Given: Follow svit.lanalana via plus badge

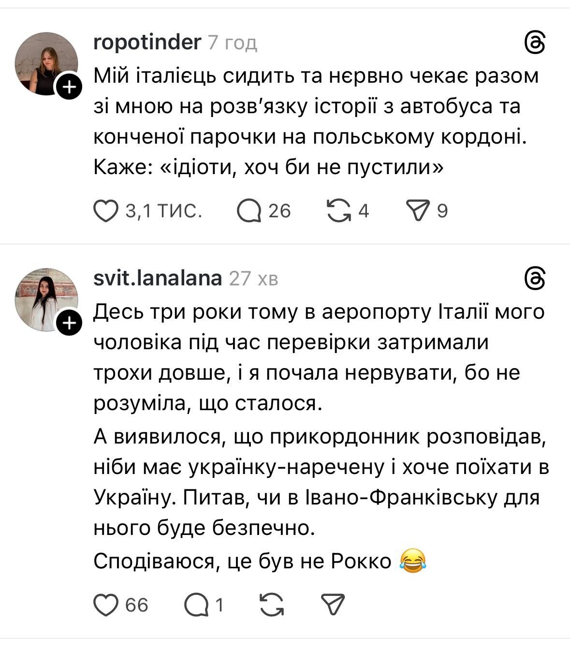Looking at the screenshot, I should tap(70, 323).
